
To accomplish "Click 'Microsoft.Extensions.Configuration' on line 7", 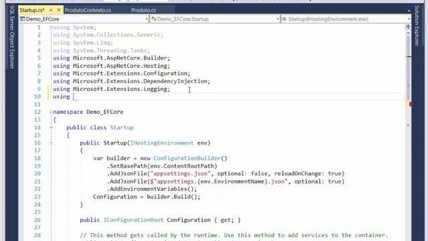I will 130,74.
